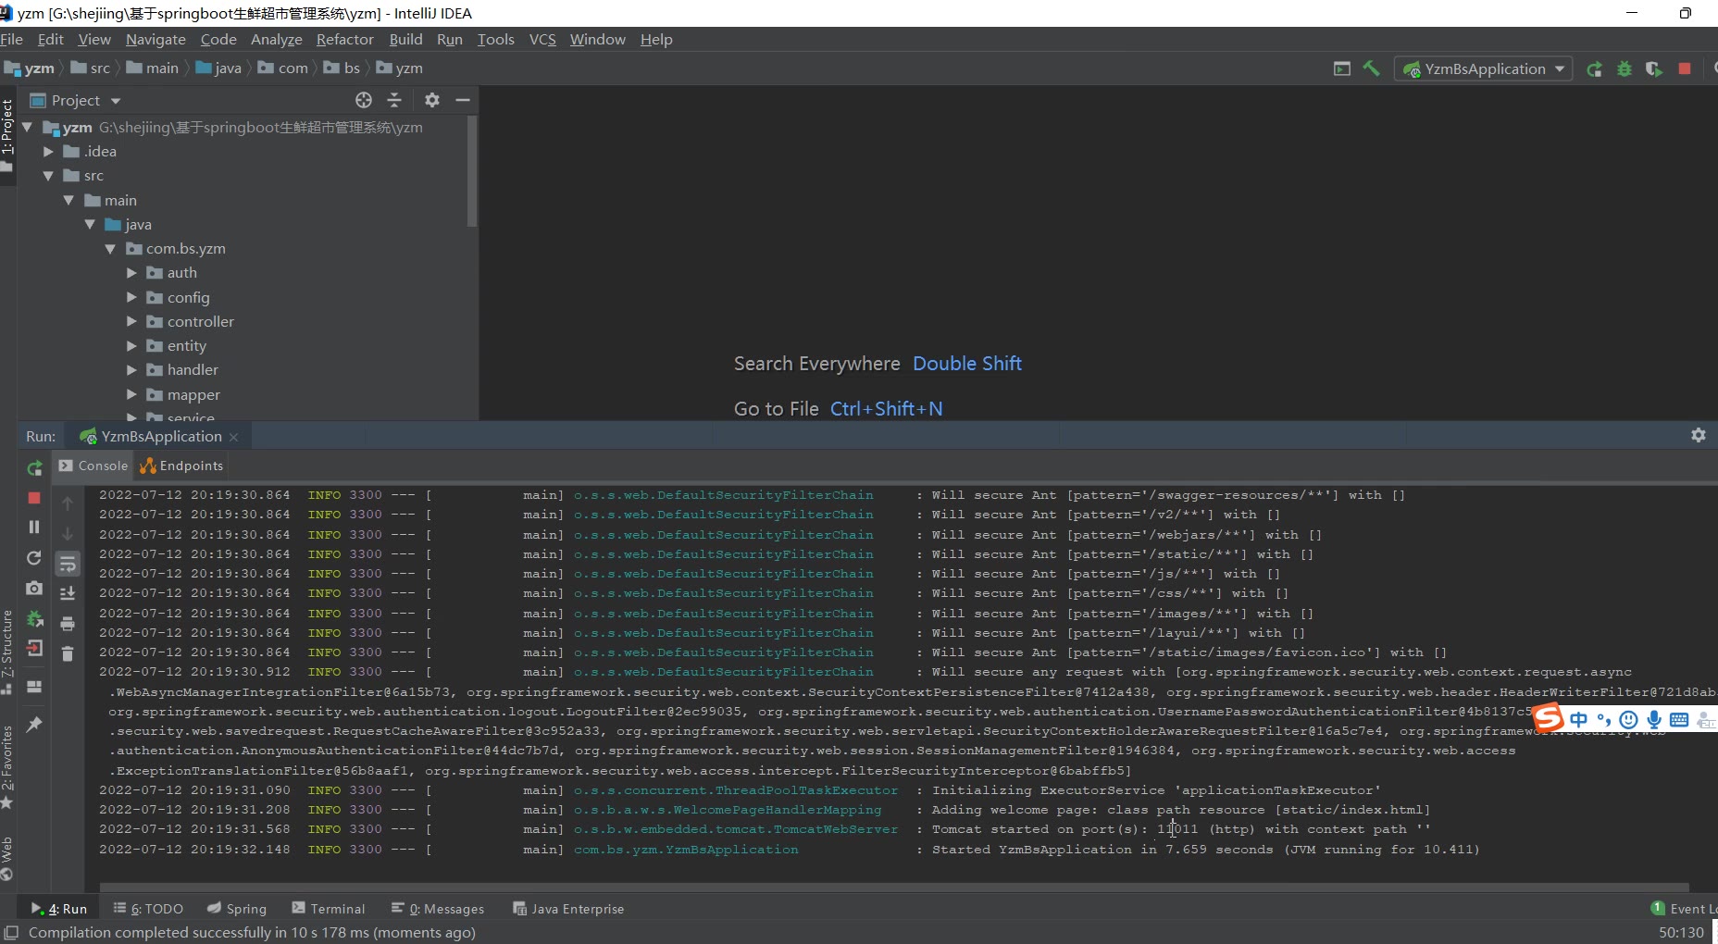Viewport: 1718px width, 944px height.
Task: Pause output in the Run panel
Action: point(34,527)
